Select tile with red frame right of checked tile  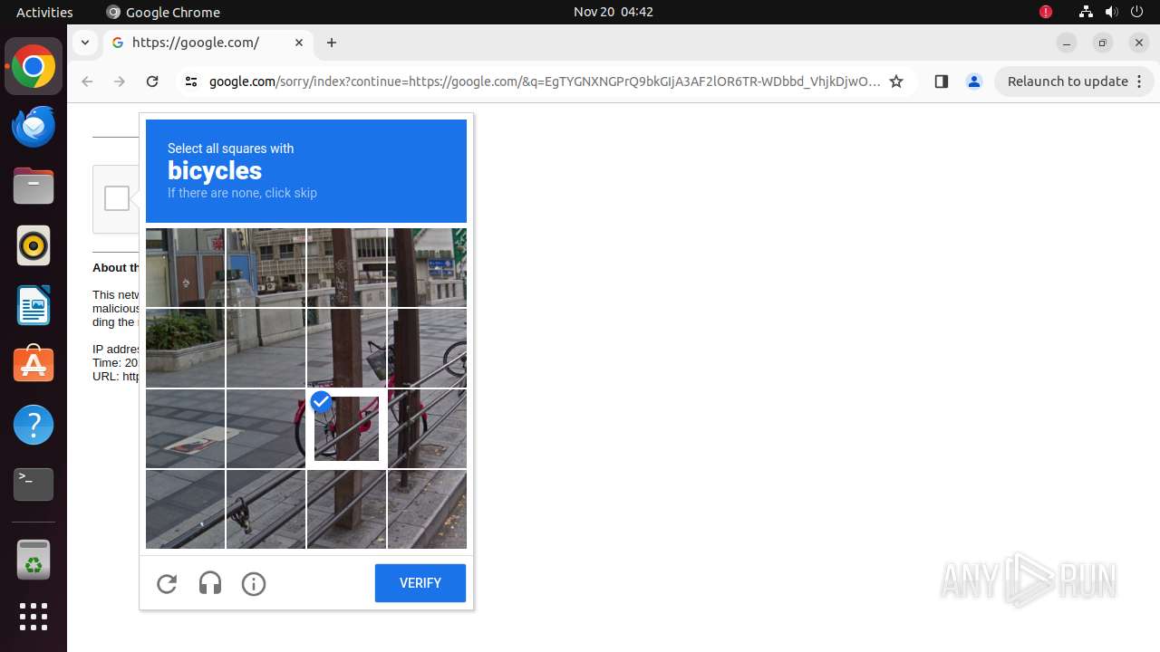[x=427, y=428]
